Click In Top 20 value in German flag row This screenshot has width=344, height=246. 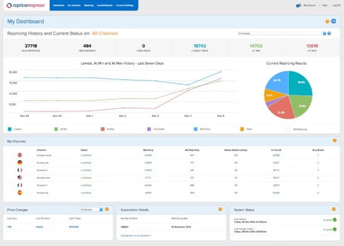tap(276, 163)
